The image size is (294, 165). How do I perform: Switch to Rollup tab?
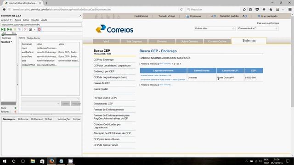pyautogui.click(x=49, y=119)
